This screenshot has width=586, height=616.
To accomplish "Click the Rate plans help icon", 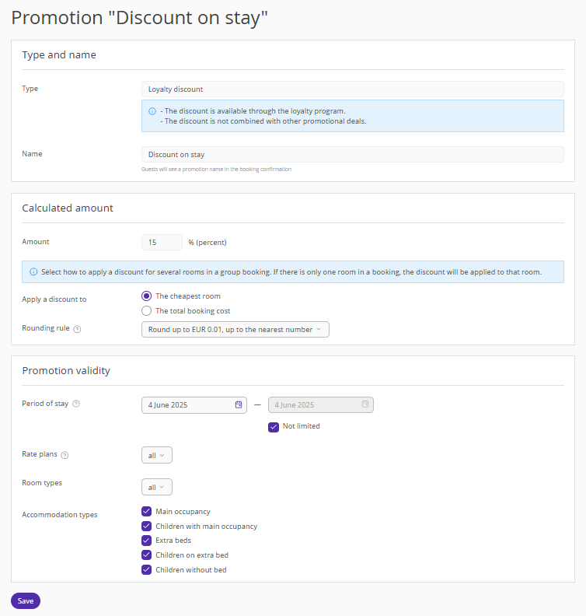I will click(x=65, y=455).
